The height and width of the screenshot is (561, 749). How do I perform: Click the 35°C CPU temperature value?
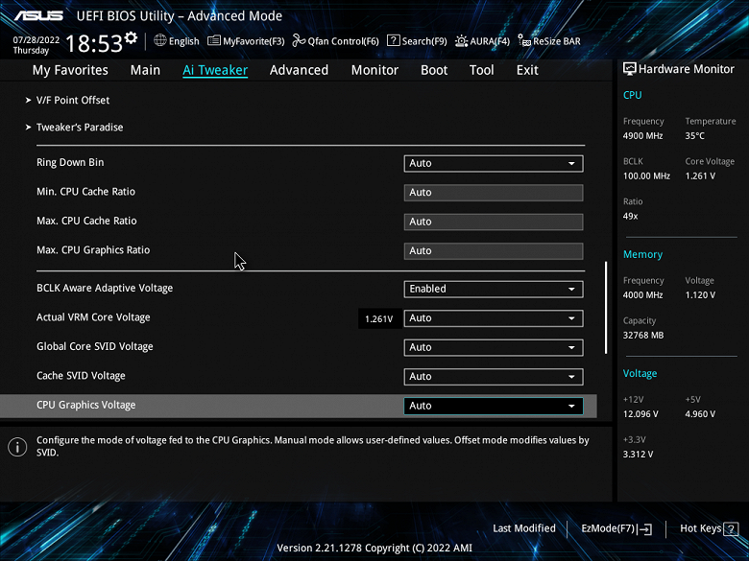pyautogui.click(x=694, y=136)
